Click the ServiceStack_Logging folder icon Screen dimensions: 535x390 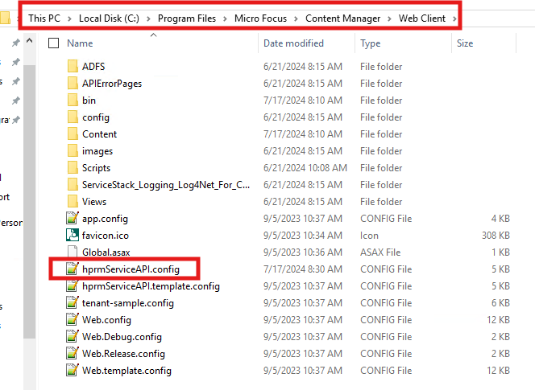[73, 185]
